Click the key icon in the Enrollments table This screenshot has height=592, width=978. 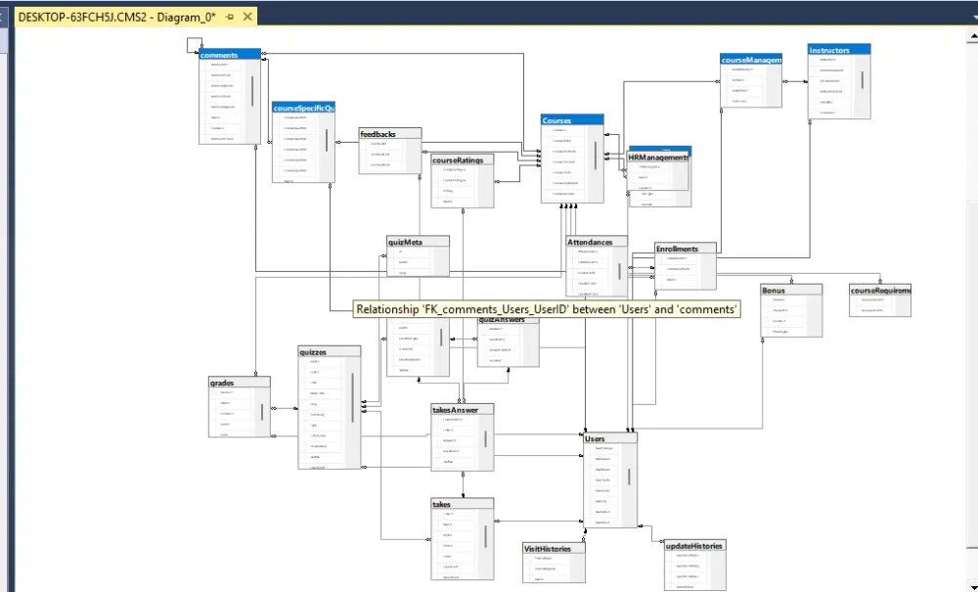click(661, 256)
